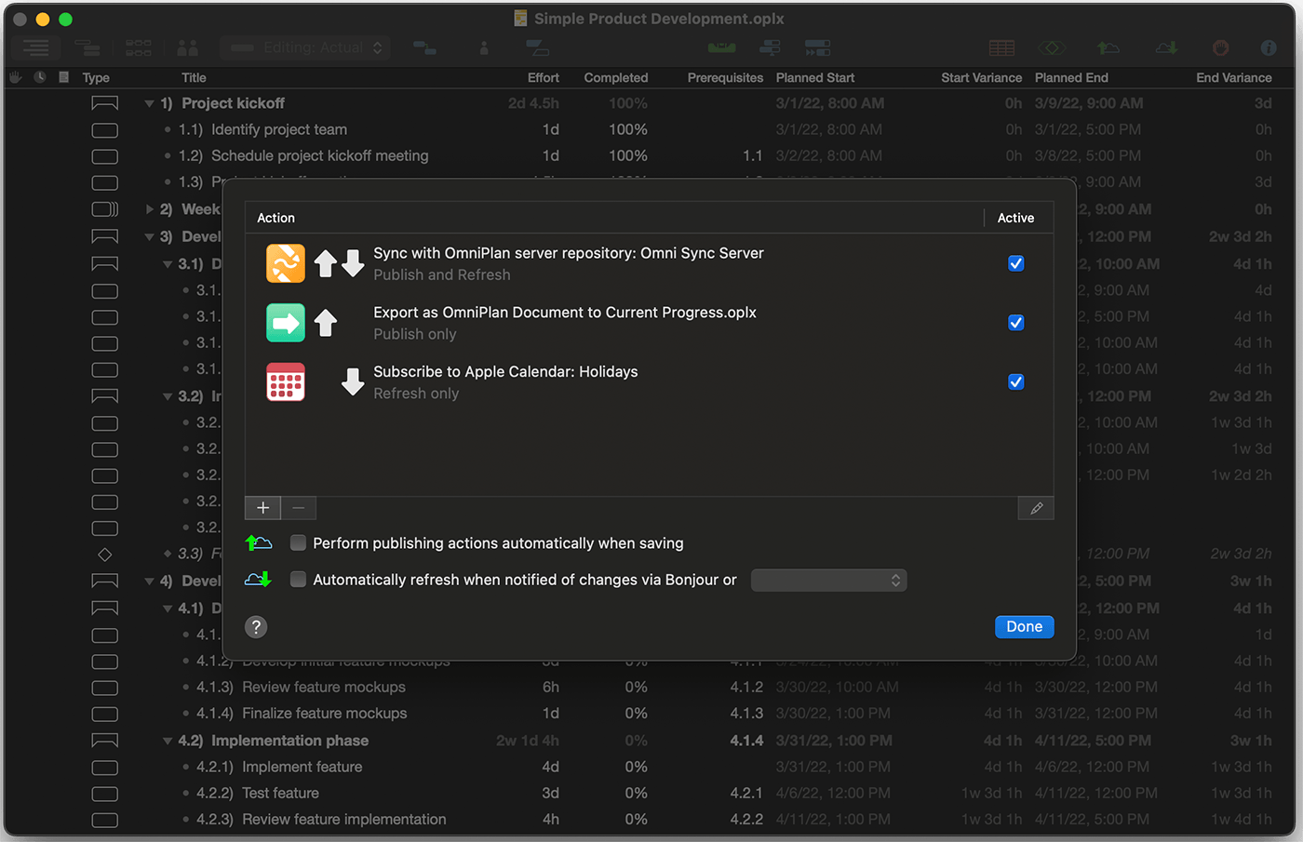Image resolution: width=1303 pixels, height=842 pixels.
Task: Select the Sync with OmniPlan server repository row
Action: coord(649,263)
